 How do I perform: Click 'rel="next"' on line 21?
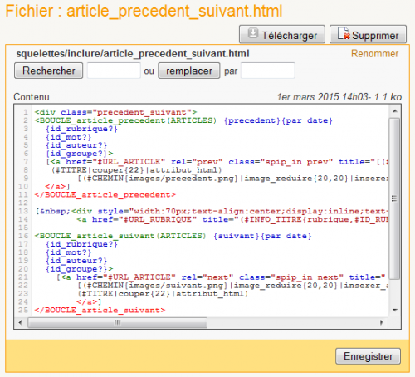pos(207,277)
